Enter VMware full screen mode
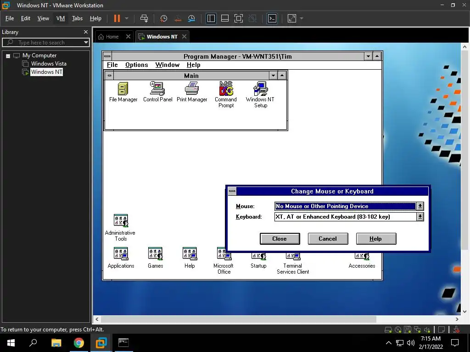 point(239,18)
